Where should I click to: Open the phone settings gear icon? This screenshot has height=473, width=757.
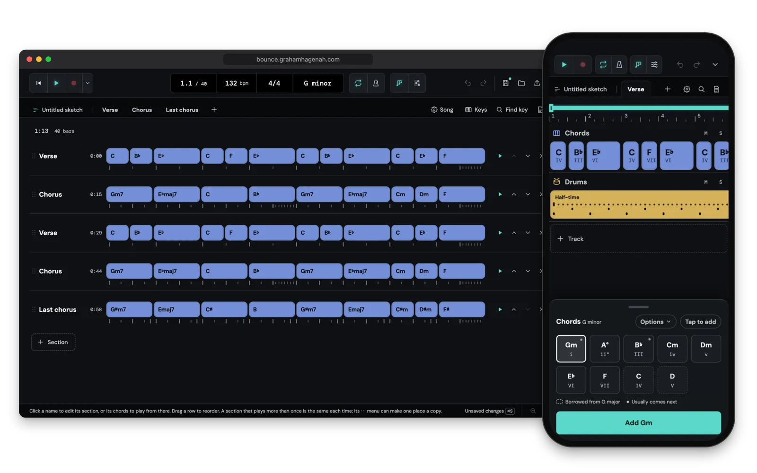(687, 89)
